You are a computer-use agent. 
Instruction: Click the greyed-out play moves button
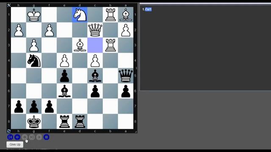[x=39, y=137]
